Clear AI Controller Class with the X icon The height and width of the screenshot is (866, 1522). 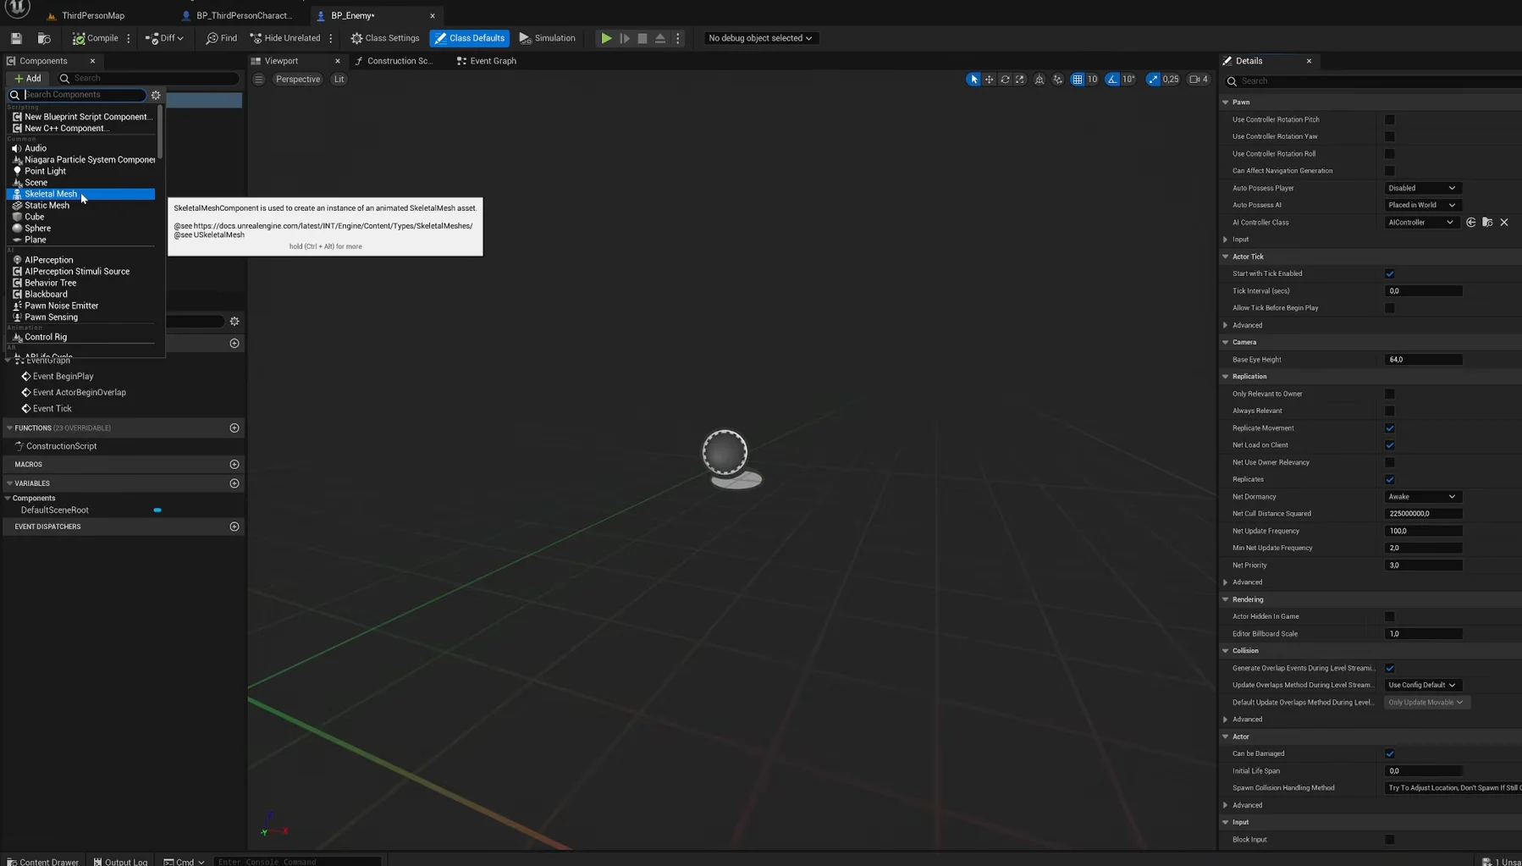[x=1504, y=223]
